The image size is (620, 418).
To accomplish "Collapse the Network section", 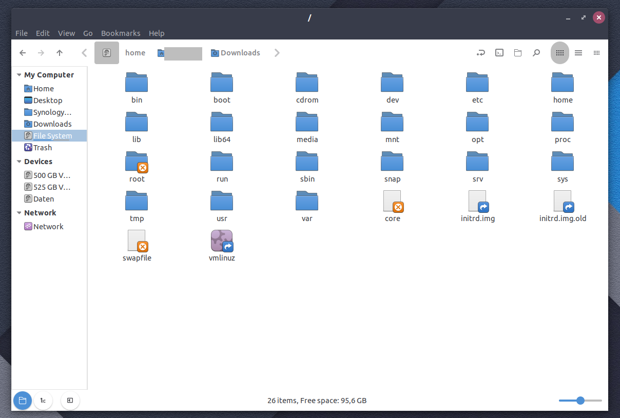I will 19,213.
